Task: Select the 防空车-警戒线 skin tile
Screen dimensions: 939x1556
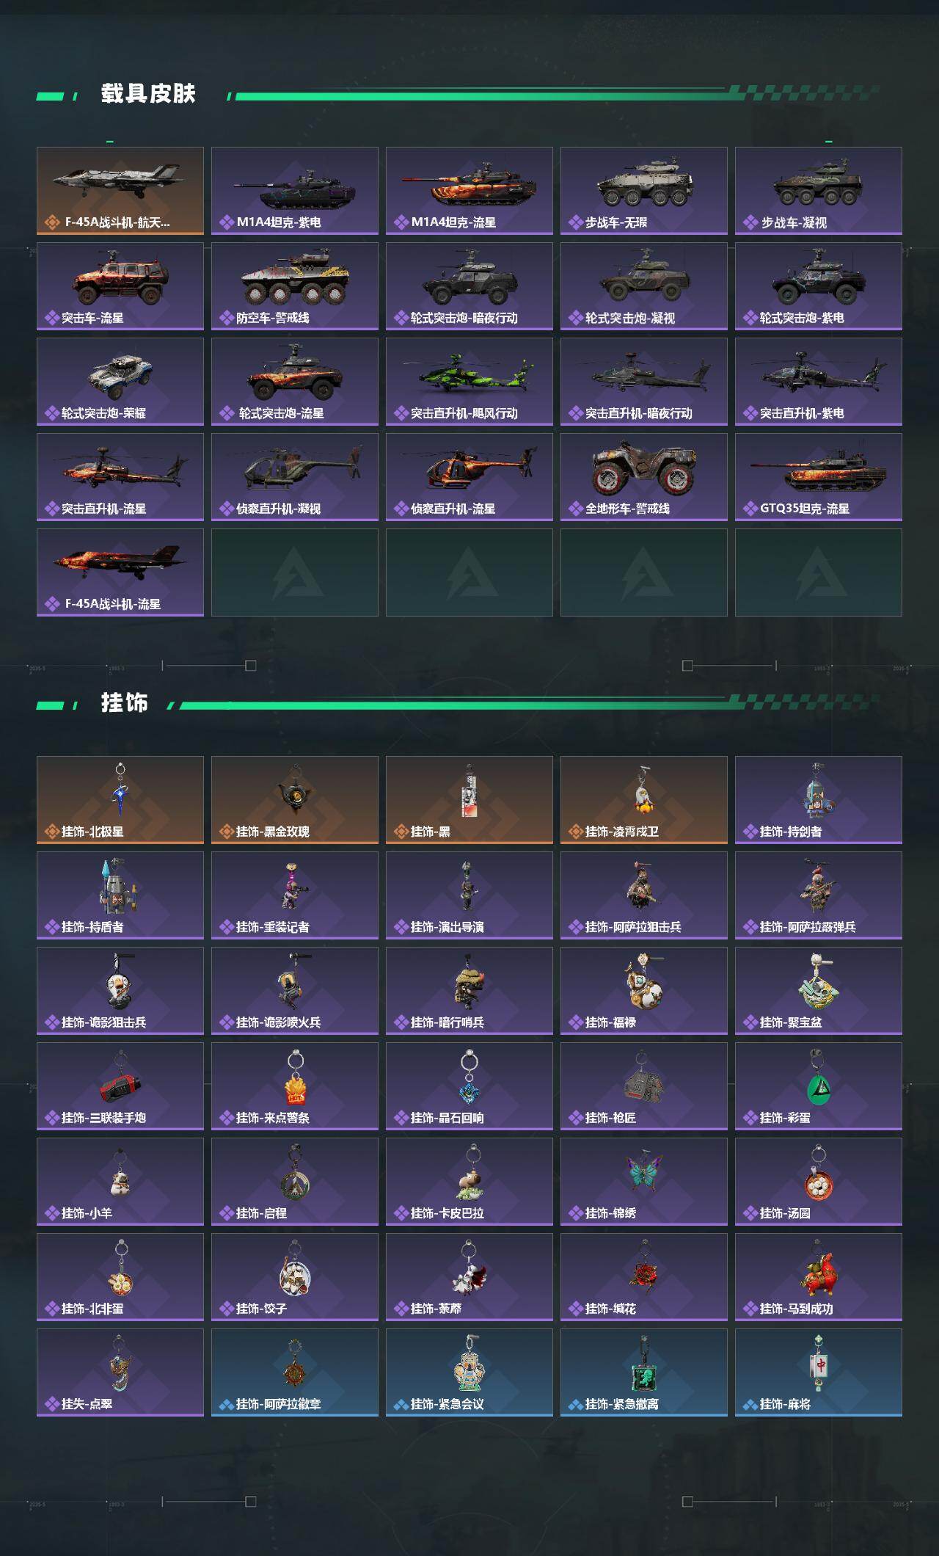Action: tap(295, 286)
